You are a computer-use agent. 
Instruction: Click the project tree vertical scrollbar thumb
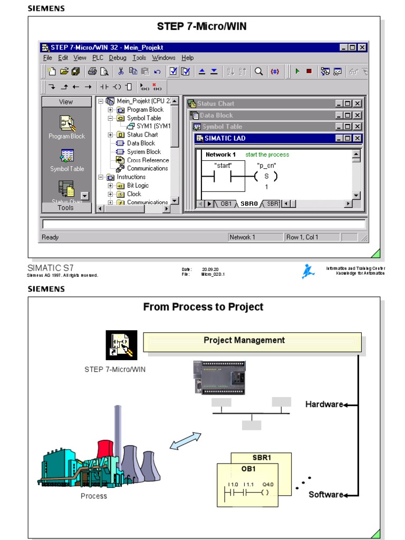tap(175, 127)
